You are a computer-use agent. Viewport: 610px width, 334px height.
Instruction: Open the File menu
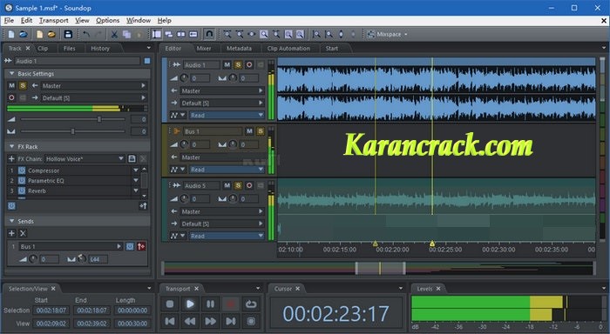9,21
